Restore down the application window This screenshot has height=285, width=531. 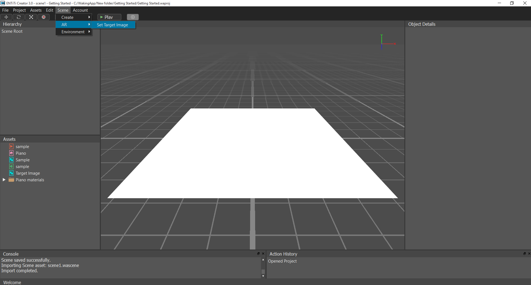pos(512,3)
